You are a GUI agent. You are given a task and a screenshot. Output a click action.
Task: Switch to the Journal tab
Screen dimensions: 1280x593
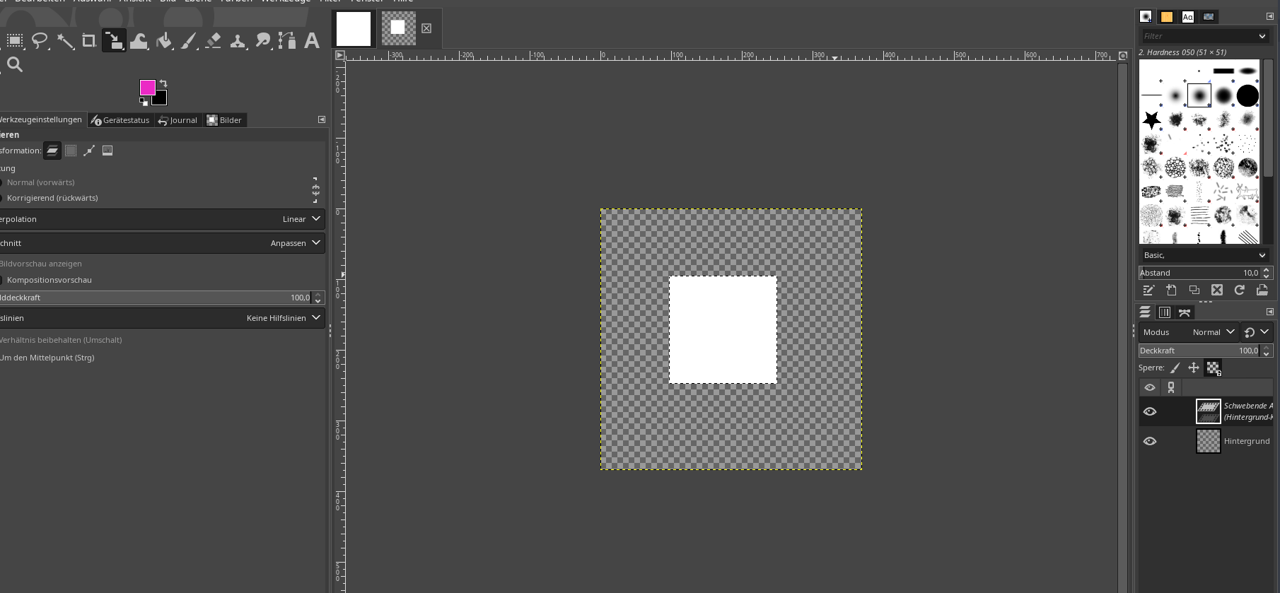178,120
